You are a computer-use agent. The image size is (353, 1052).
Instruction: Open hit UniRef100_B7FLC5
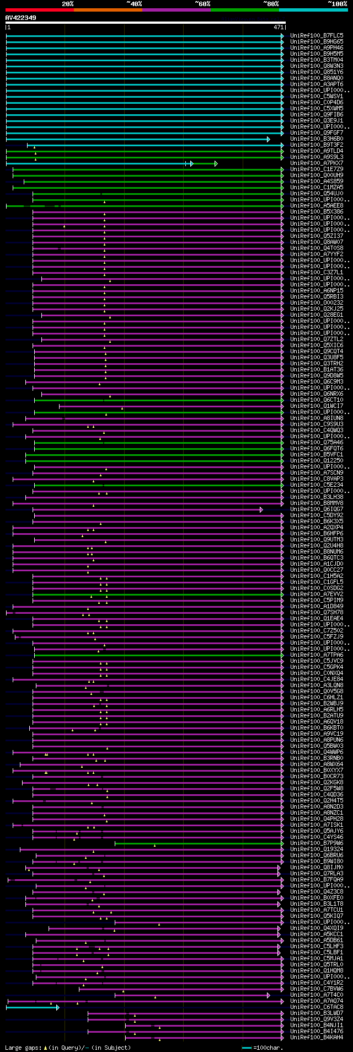(x=317, y=36)
